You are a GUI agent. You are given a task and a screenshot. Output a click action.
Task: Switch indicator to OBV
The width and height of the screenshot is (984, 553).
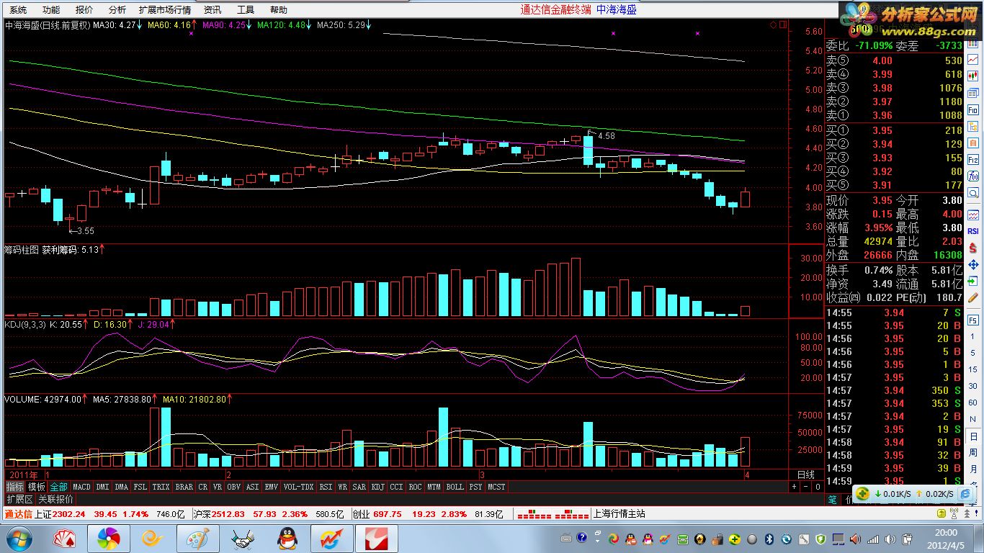pos(234,487)
